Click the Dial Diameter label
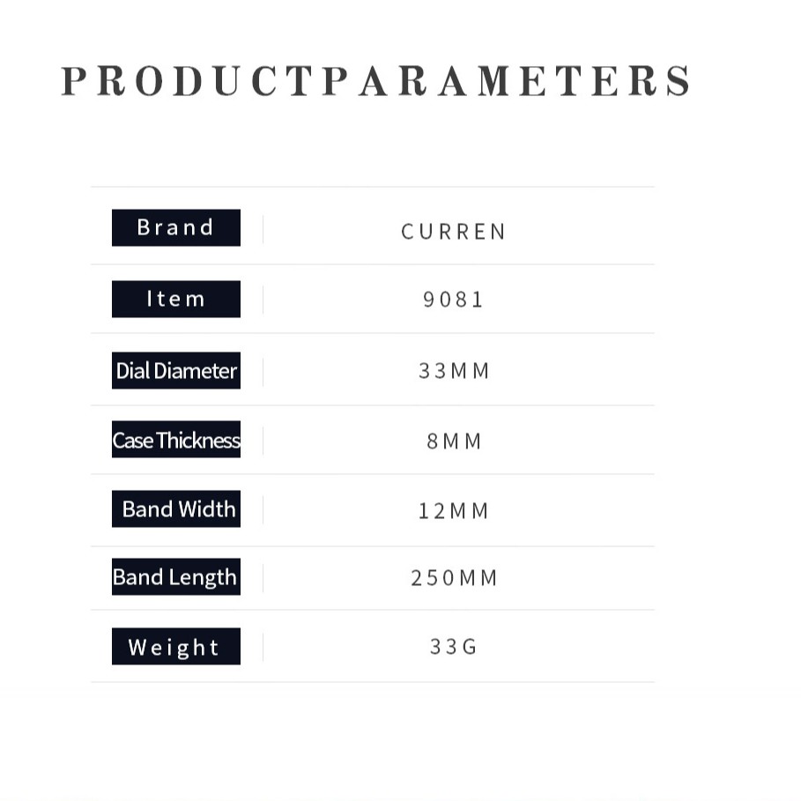This screenshot has height=801, width=801. pos(175,371)
